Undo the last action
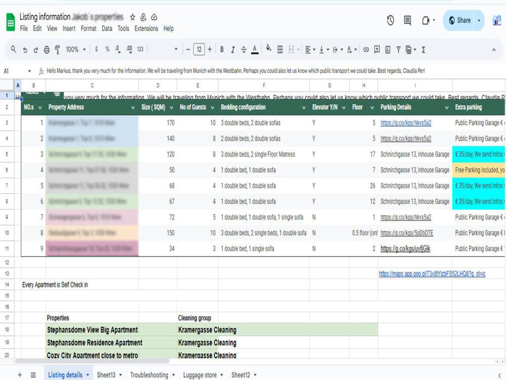 (x=25, y=50)
